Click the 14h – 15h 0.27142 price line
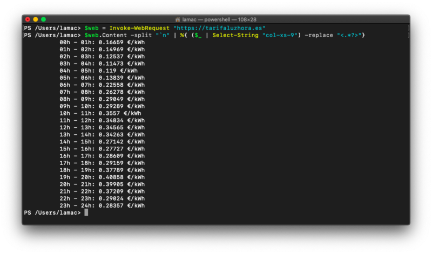 [102, 142]
